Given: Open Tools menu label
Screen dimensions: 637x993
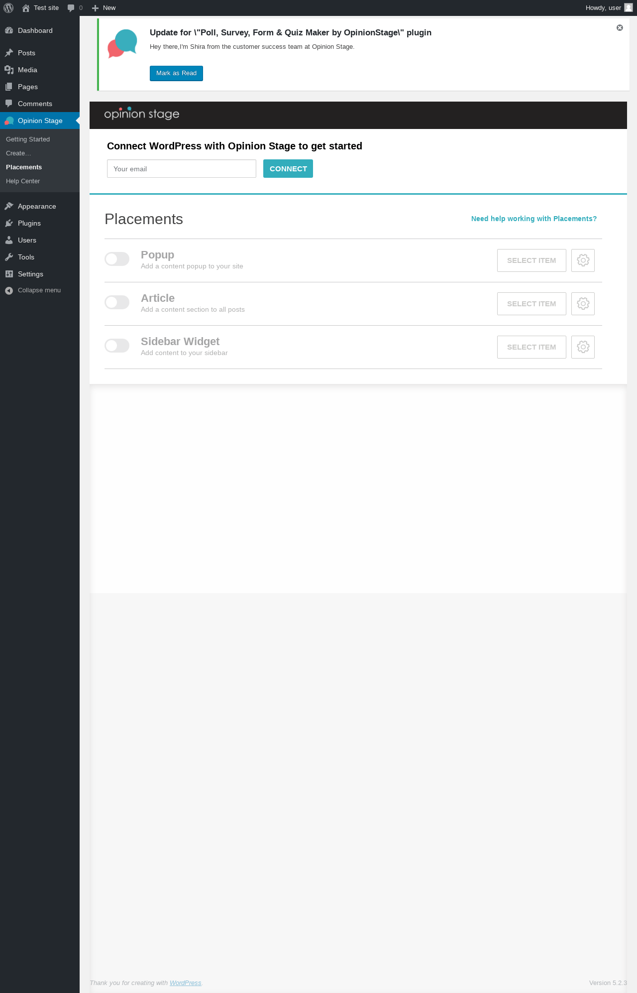Looking at the screenshot, I should pyautogui.click(x=26, y=257).
